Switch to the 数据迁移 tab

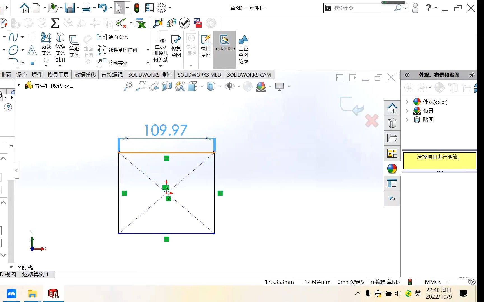point(85,75)
